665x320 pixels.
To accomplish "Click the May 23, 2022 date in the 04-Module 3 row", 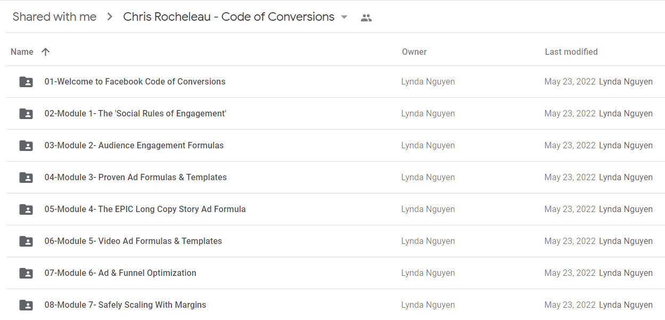I will [570, 177].
